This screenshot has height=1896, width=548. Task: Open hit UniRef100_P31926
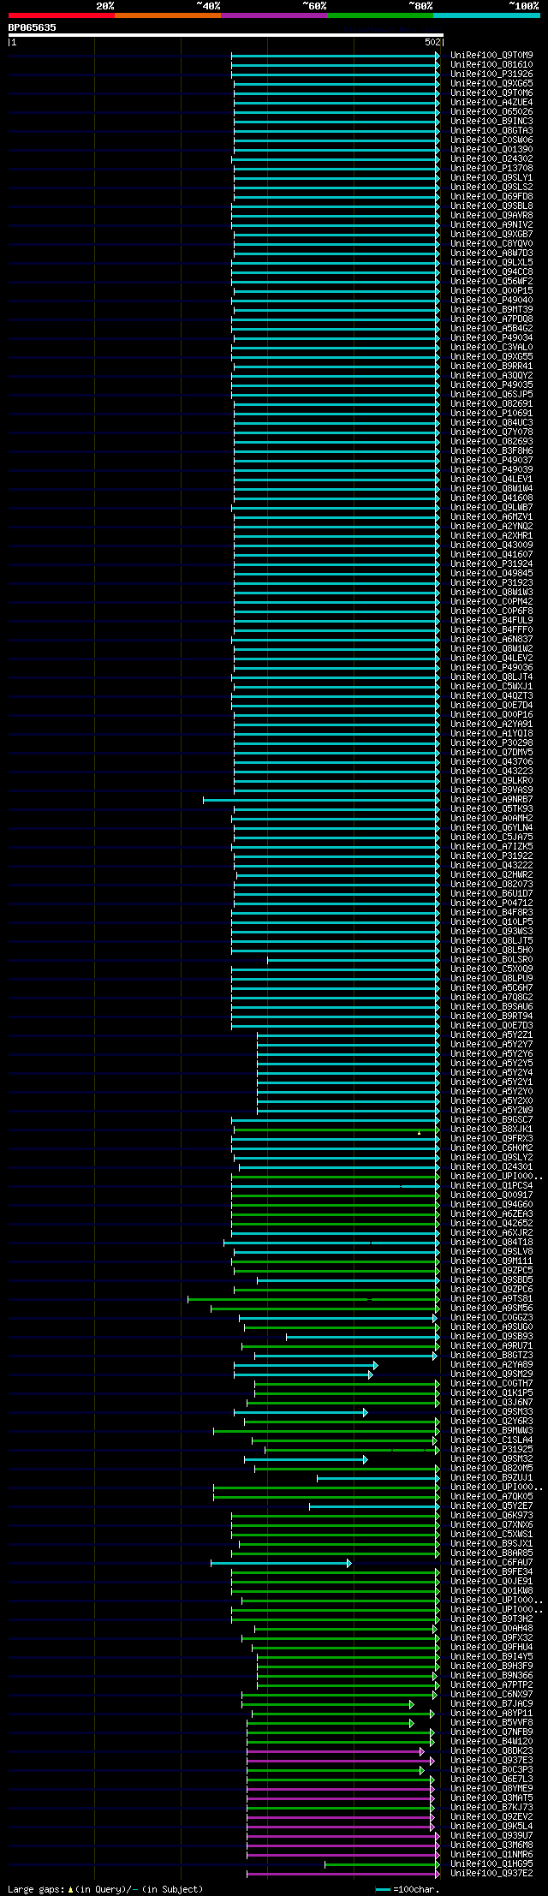[491, 74]
